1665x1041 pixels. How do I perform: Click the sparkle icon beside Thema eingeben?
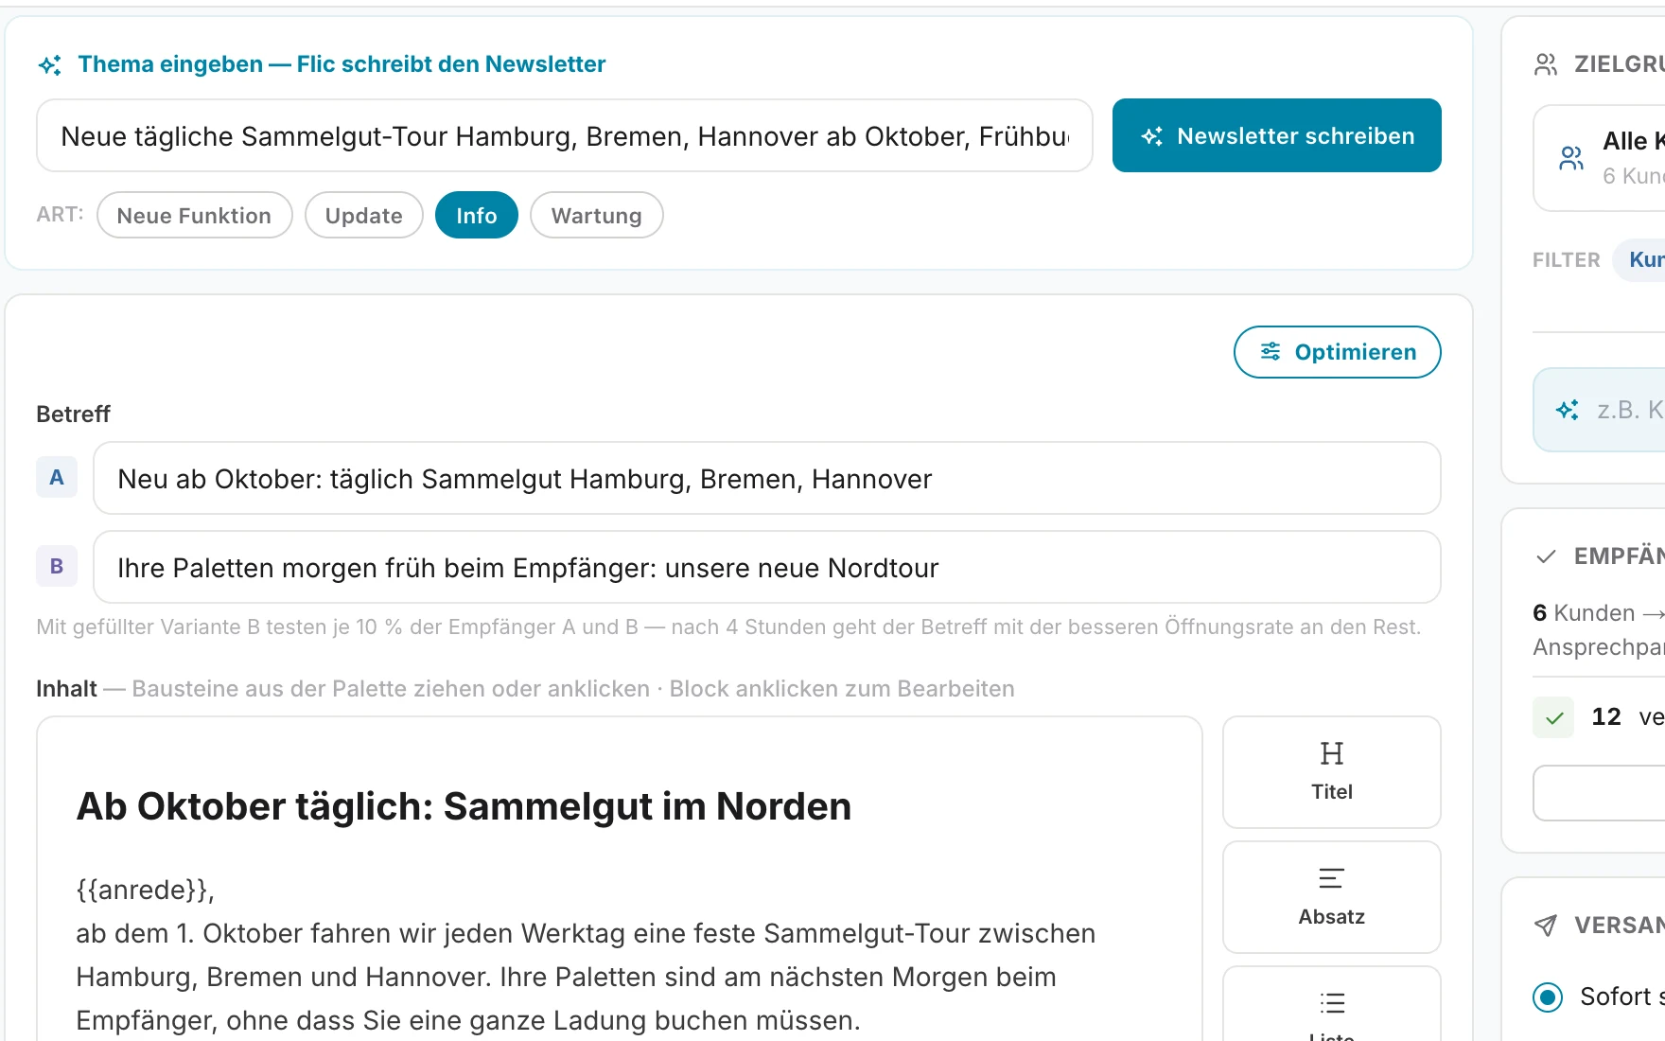click(50, 64)
